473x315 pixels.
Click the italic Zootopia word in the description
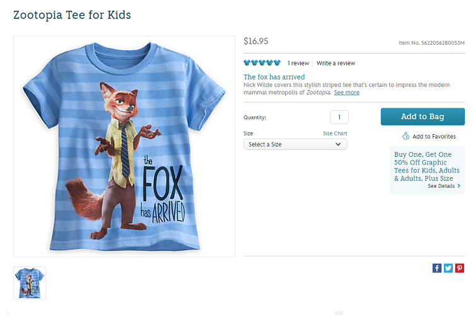(318, 93)
